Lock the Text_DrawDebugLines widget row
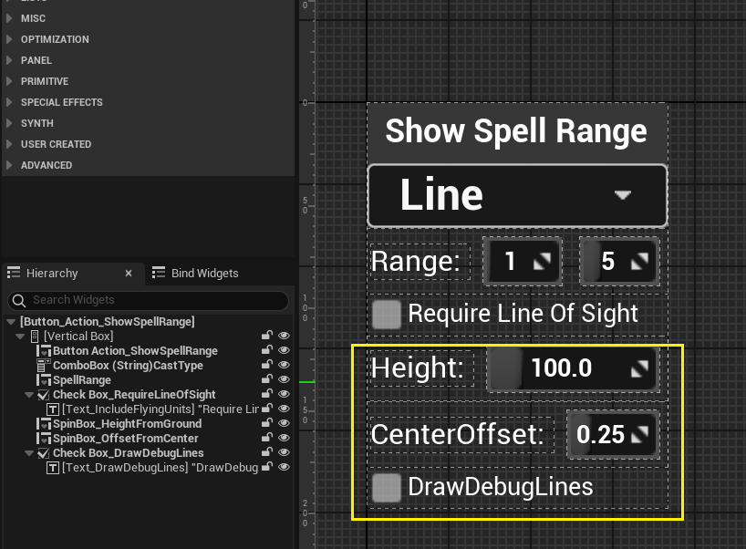 (267, 467)
